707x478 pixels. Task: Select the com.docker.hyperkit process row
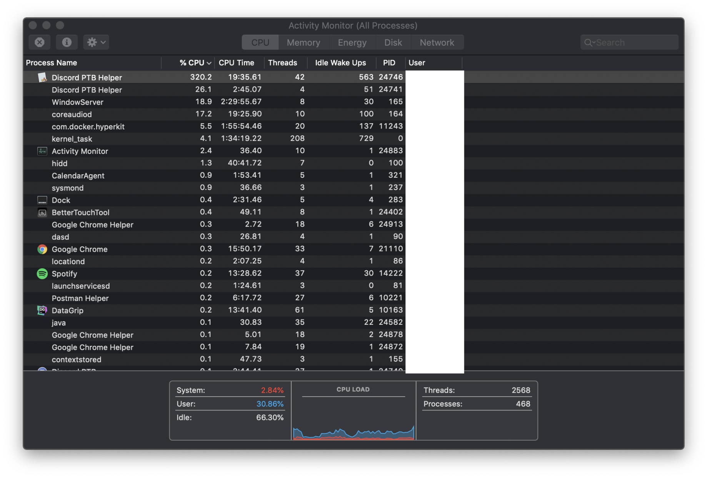click(353, 126)
